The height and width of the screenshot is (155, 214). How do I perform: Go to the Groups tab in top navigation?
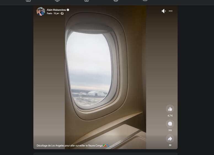point(116,1)
